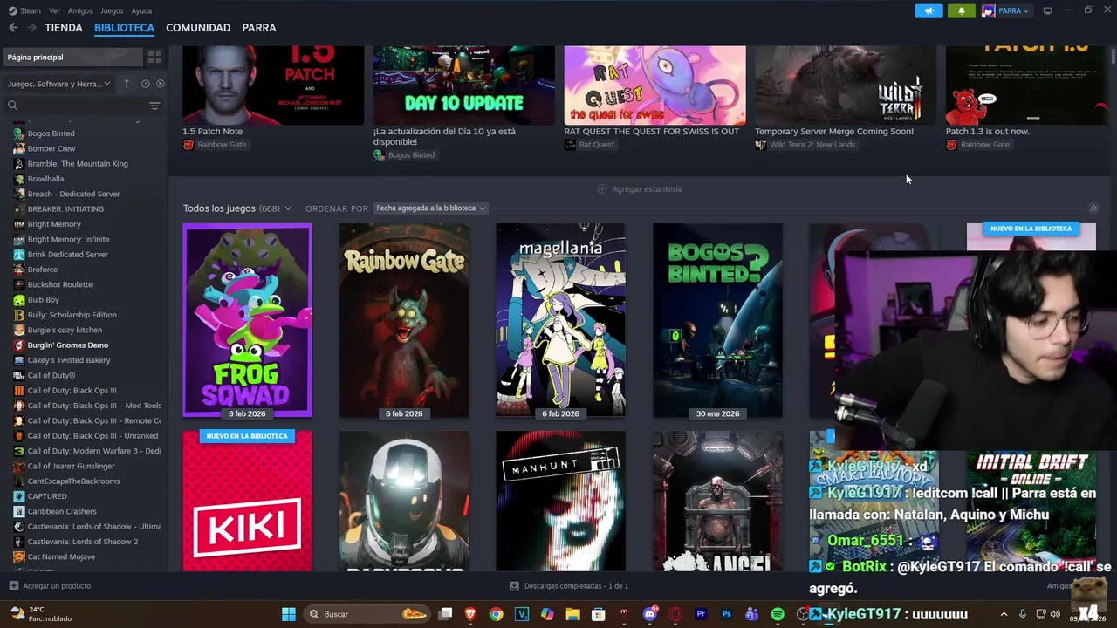Switch to the BIBLIOTECA tab
1117x628 pixels.
click(124, 28)
